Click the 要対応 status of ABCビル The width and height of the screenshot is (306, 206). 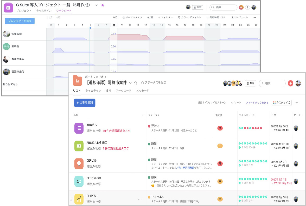(x=154, y=126)
